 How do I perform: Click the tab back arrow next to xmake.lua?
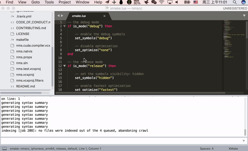pyautogui.click(x=58, y=15)
